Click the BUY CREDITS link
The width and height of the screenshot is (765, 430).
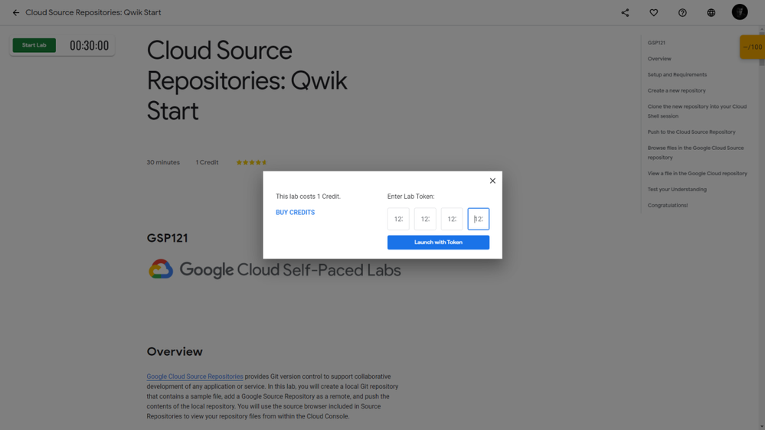click(295, 213)
